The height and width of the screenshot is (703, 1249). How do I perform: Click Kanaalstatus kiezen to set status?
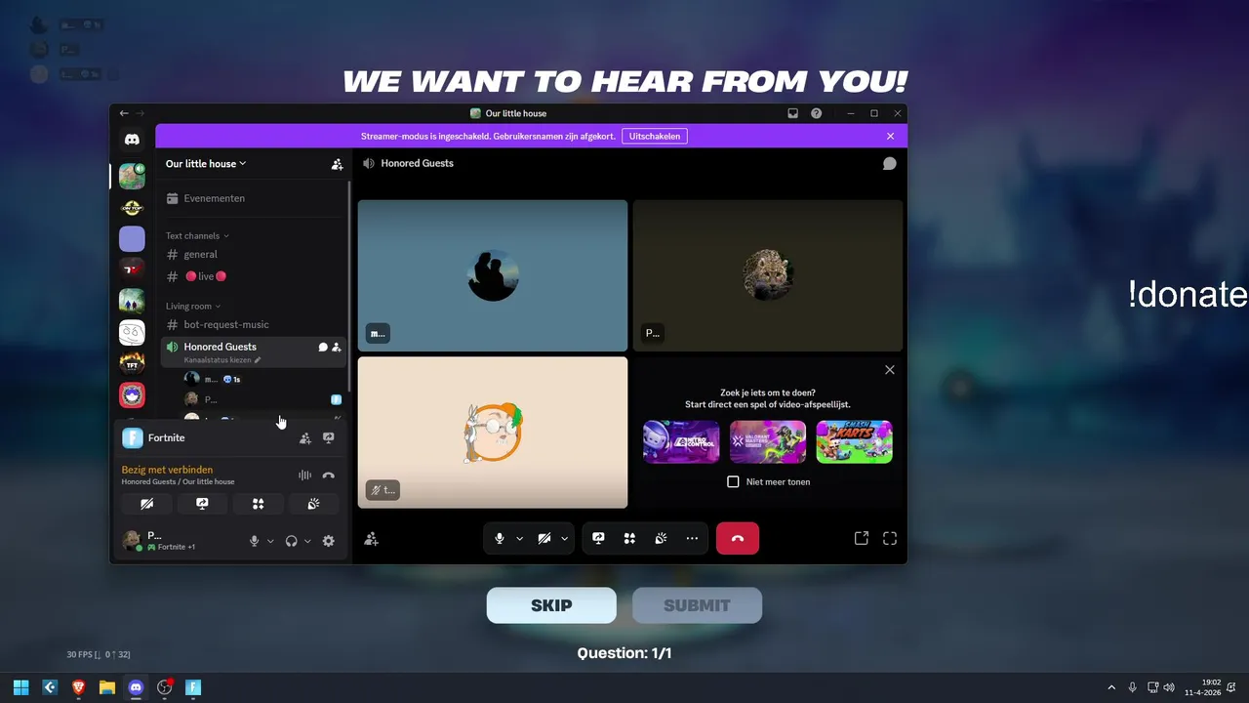[222, 360]
